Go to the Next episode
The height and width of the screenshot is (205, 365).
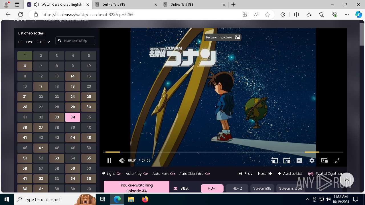click(265, 174)
